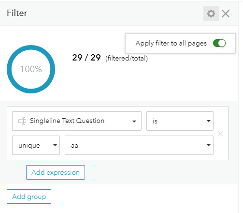
Task: Click the (filtered/total) label
Action: click(127, 58)
